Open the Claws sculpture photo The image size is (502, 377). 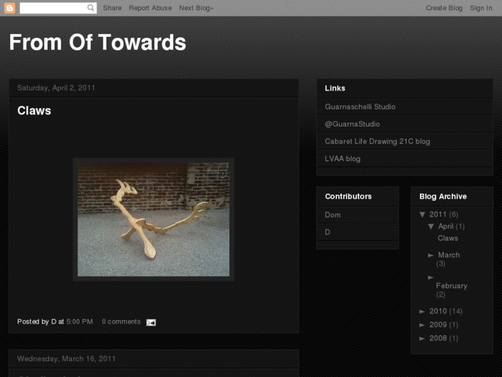(x=153, y=219)
